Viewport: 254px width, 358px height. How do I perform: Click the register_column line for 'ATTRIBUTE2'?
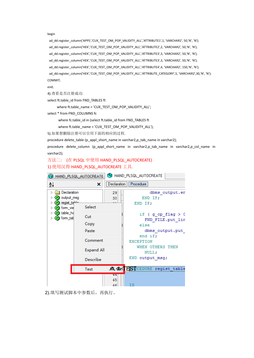[123, 47]
